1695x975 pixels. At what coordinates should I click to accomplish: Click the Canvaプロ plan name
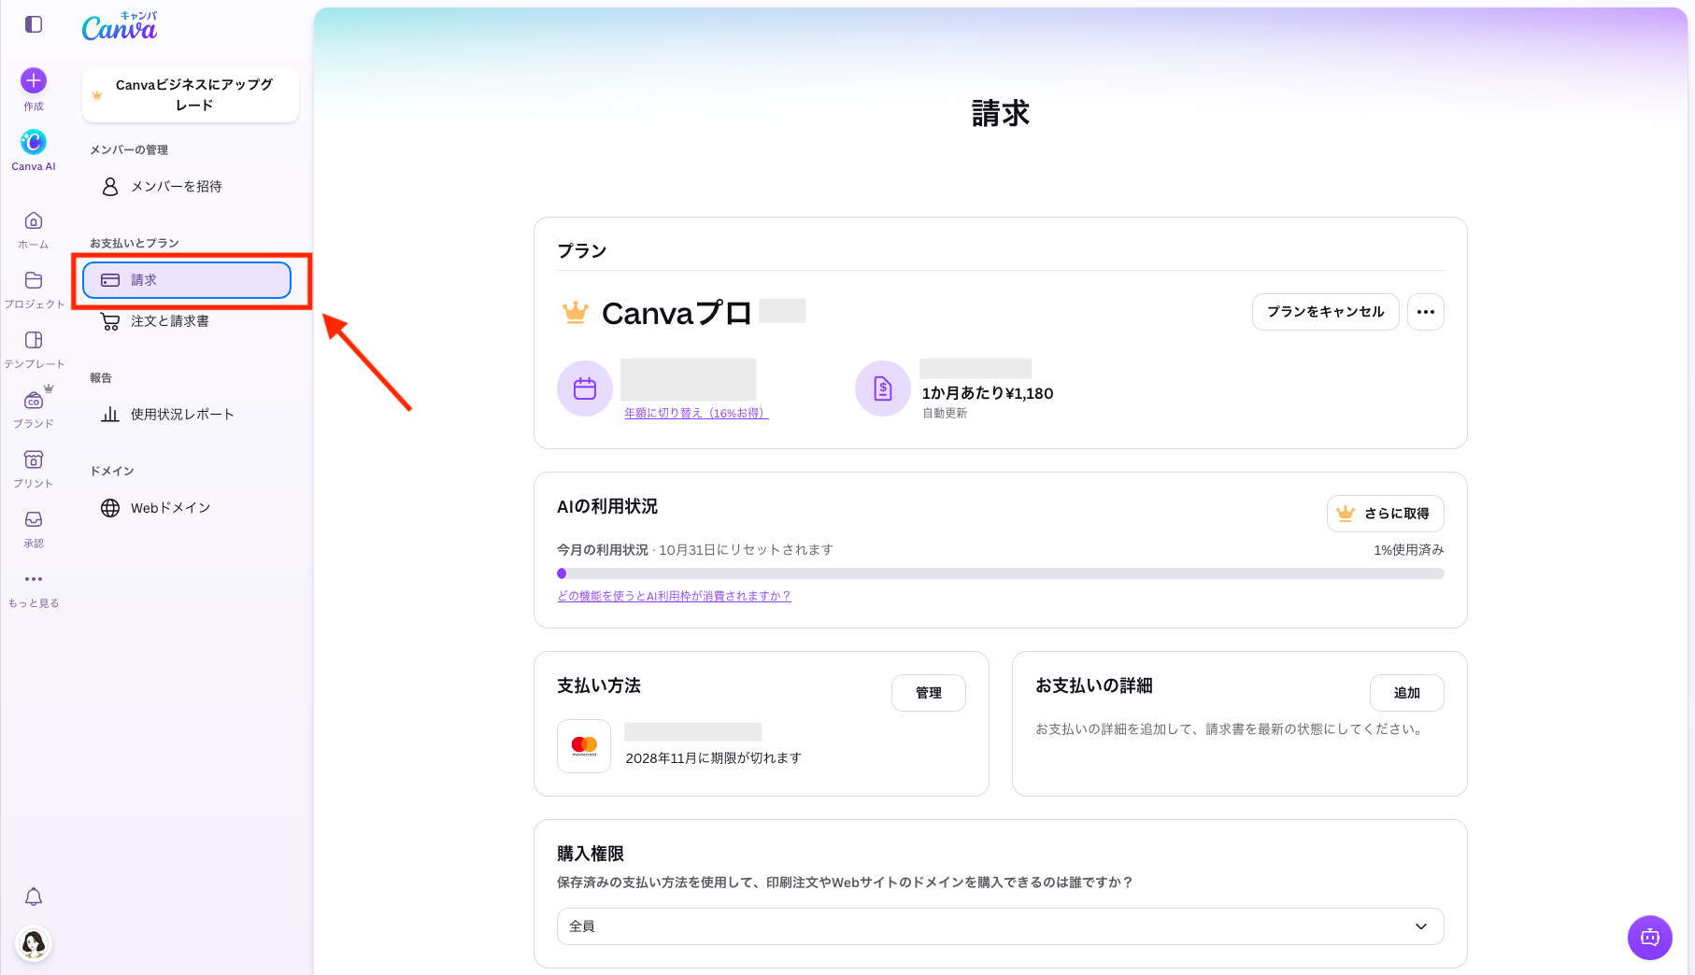(677, 313)
